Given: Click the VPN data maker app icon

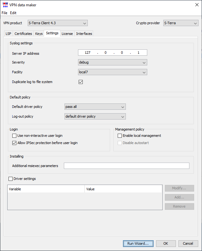Looking at the screenshot, I should pos(5,5).
